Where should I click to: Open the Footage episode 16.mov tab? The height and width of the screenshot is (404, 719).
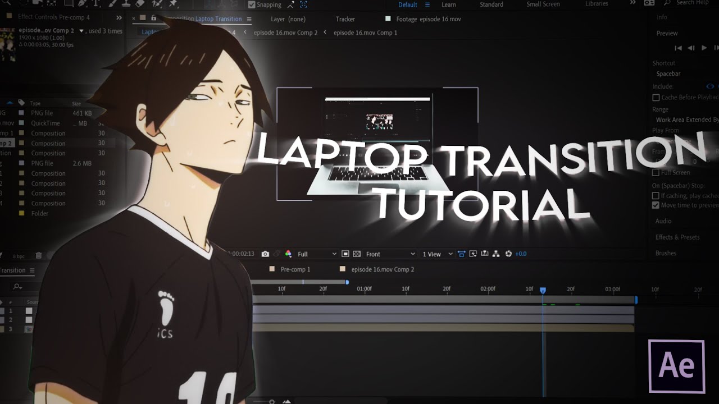click(429, 19)
